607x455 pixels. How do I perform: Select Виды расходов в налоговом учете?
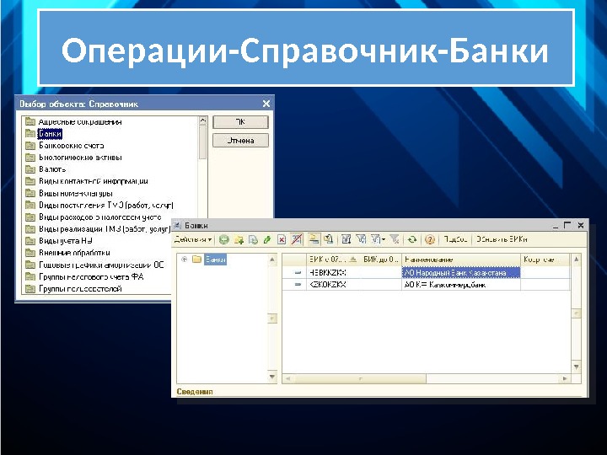tap(99, 217)
